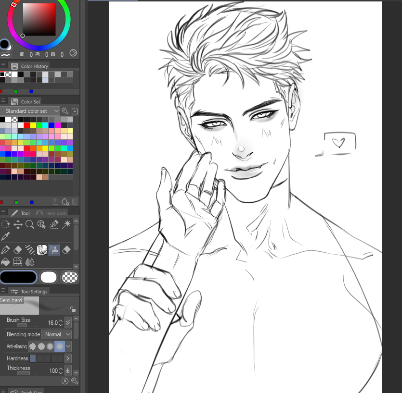The image size is (402, 393).
Task: Toggle the HSV/RGB switch below color wheel
Action: click(5, 55)
